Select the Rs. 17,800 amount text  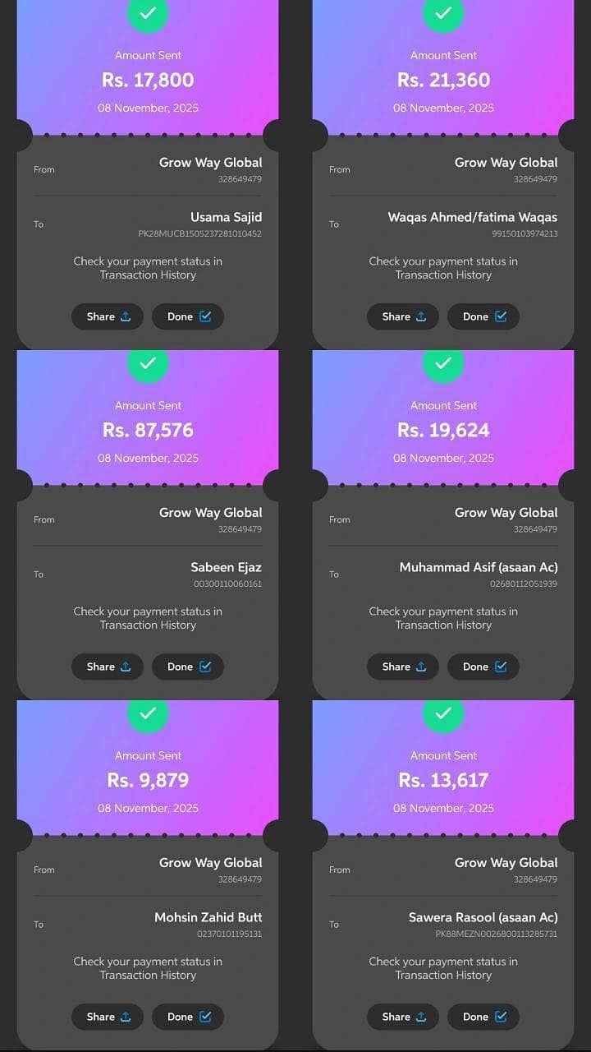(148, 80)
